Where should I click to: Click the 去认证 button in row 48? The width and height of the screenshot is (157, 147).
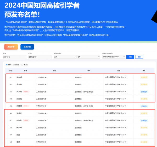click(144, 128)
